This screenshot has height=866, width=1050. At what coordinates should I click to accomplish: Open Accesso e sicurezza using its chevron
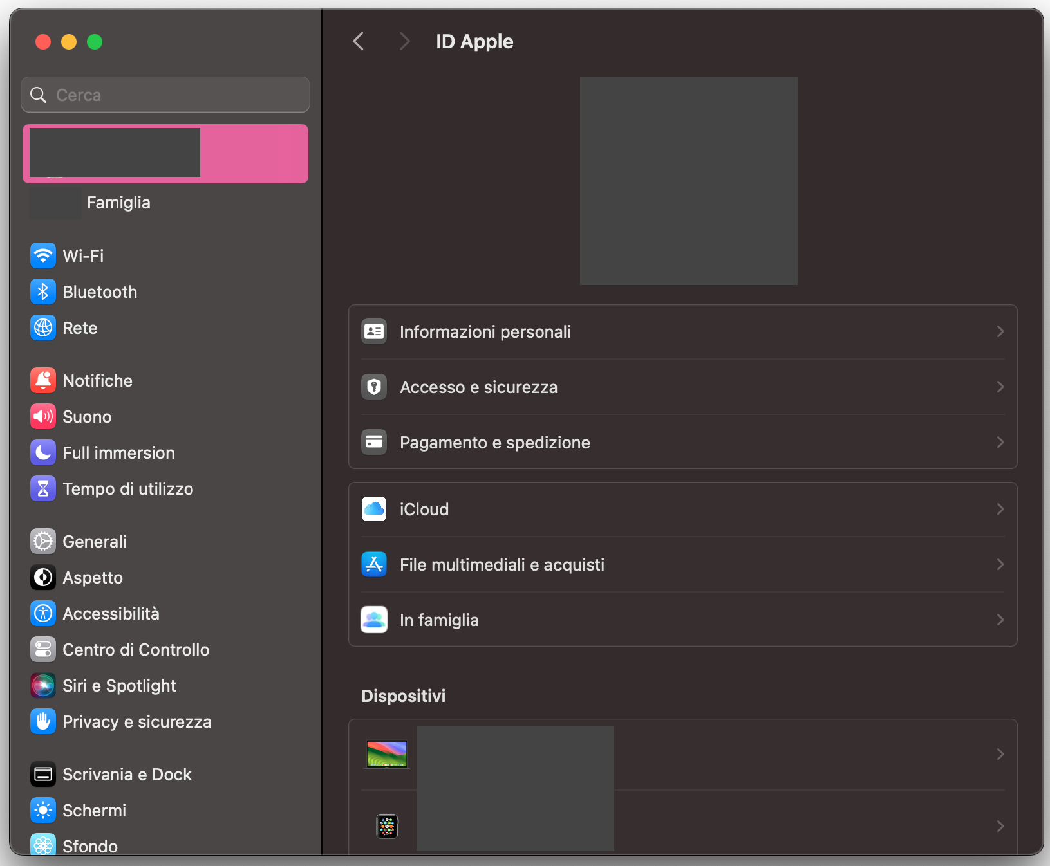(x=999, y=387)
